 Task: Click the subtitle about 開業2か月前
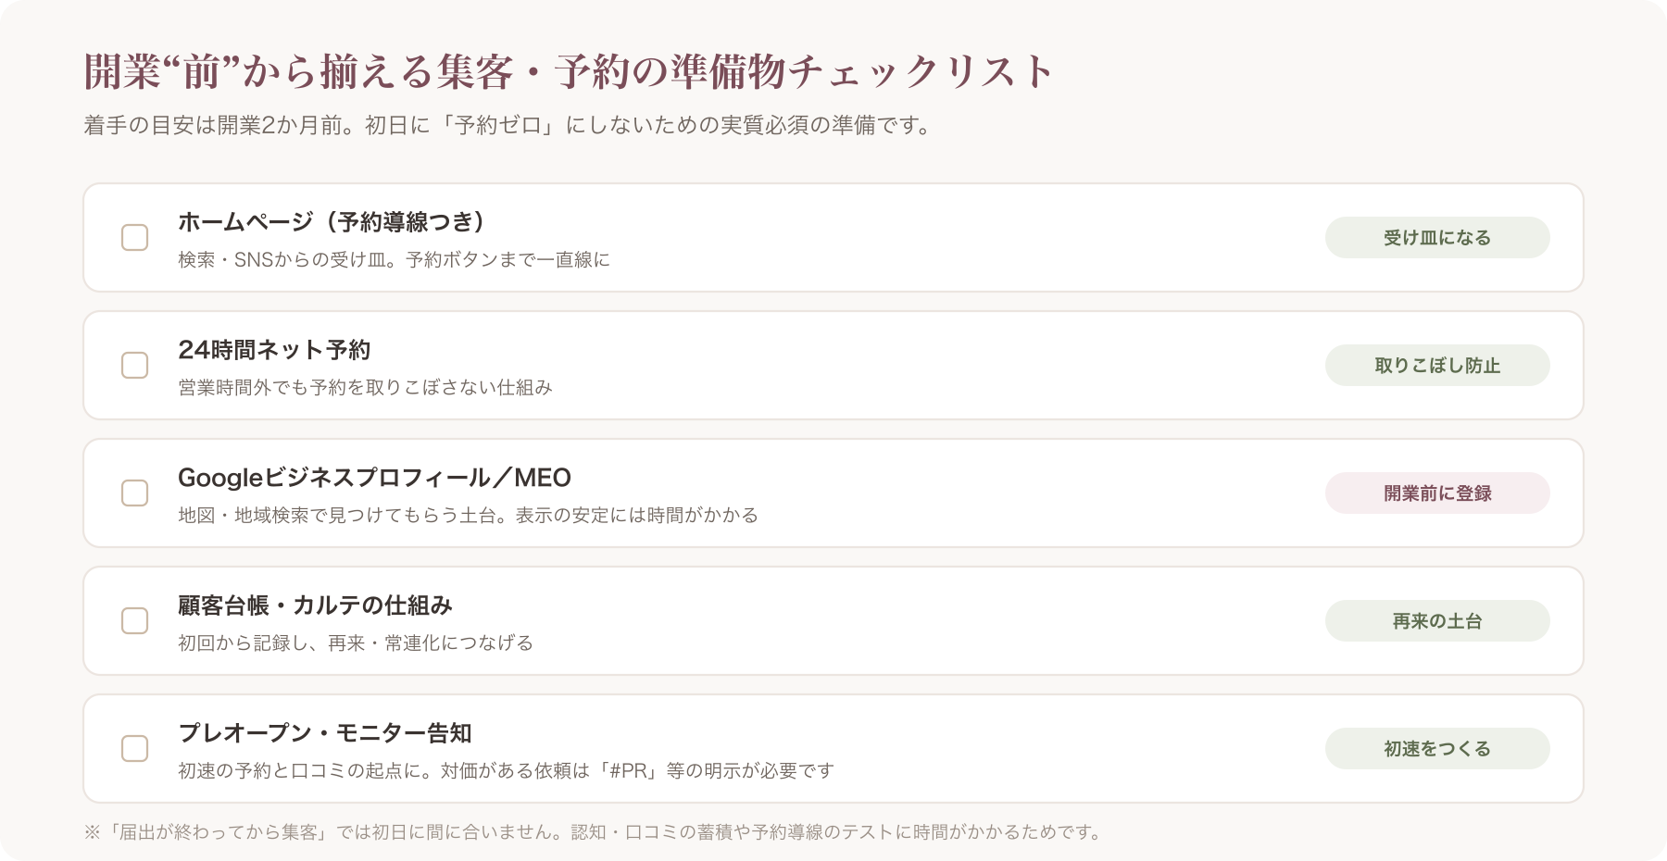pos(508,125)
